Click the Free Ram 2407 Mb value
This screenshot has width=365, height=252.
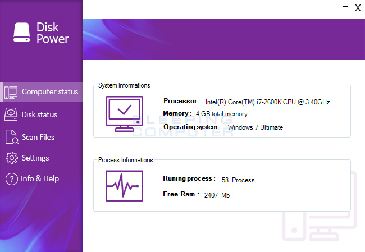(x=217, y=195)
